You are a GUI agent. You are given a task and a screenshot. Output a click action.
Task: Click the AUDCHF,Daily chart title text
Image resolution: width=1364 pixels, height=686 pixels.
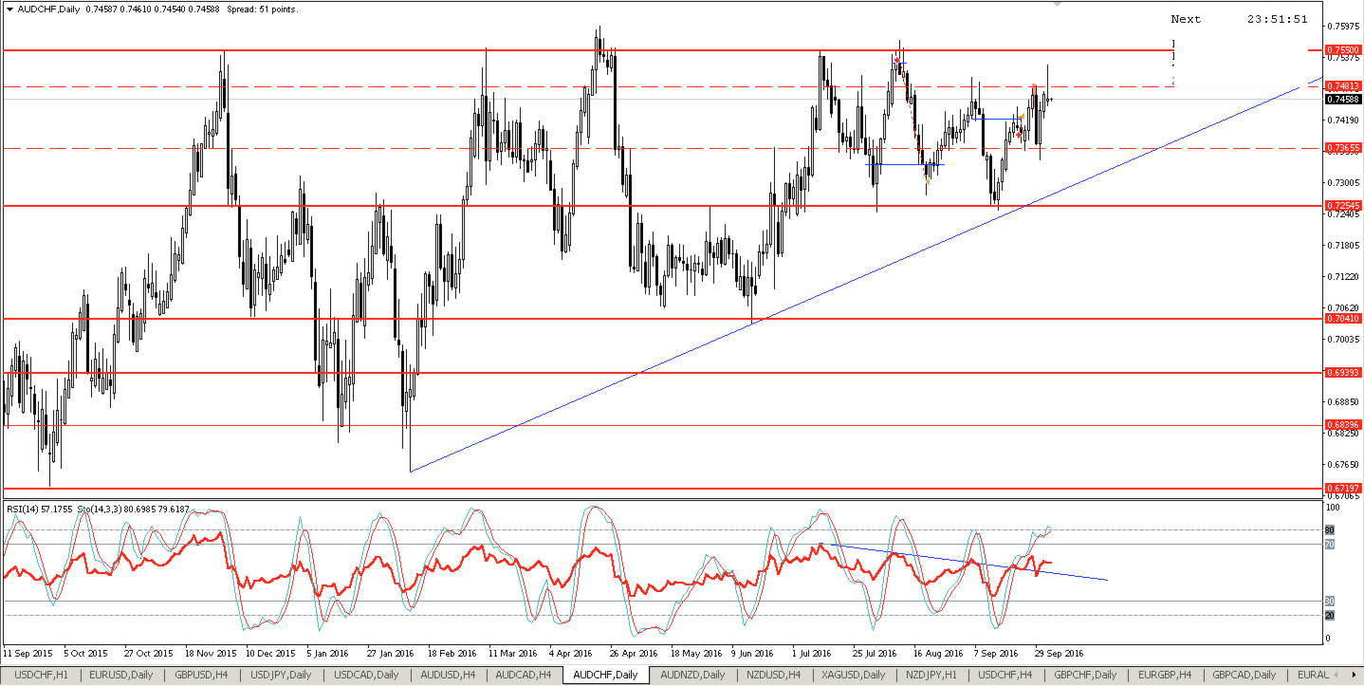48,9
